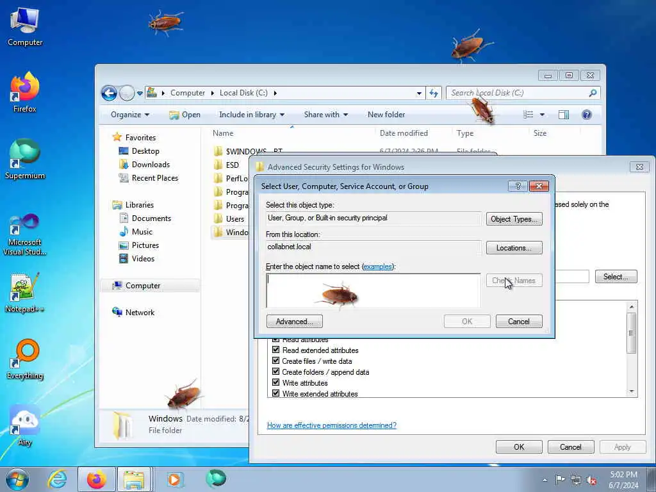The height and width of the screenshot is (492, 656).
Task: Change view using the Explorer view icon
Action: click(x=529, y=115)
